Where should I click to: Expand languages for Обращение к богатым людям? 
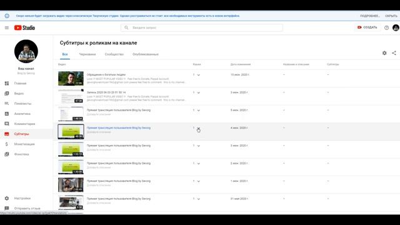pyautogui.click(x=199, y=75)
